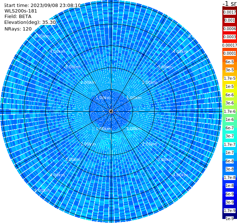Select the 1.7e-6 colorbar tick label
The height and width of the screenshot is (223, 237).
(230, 111)
